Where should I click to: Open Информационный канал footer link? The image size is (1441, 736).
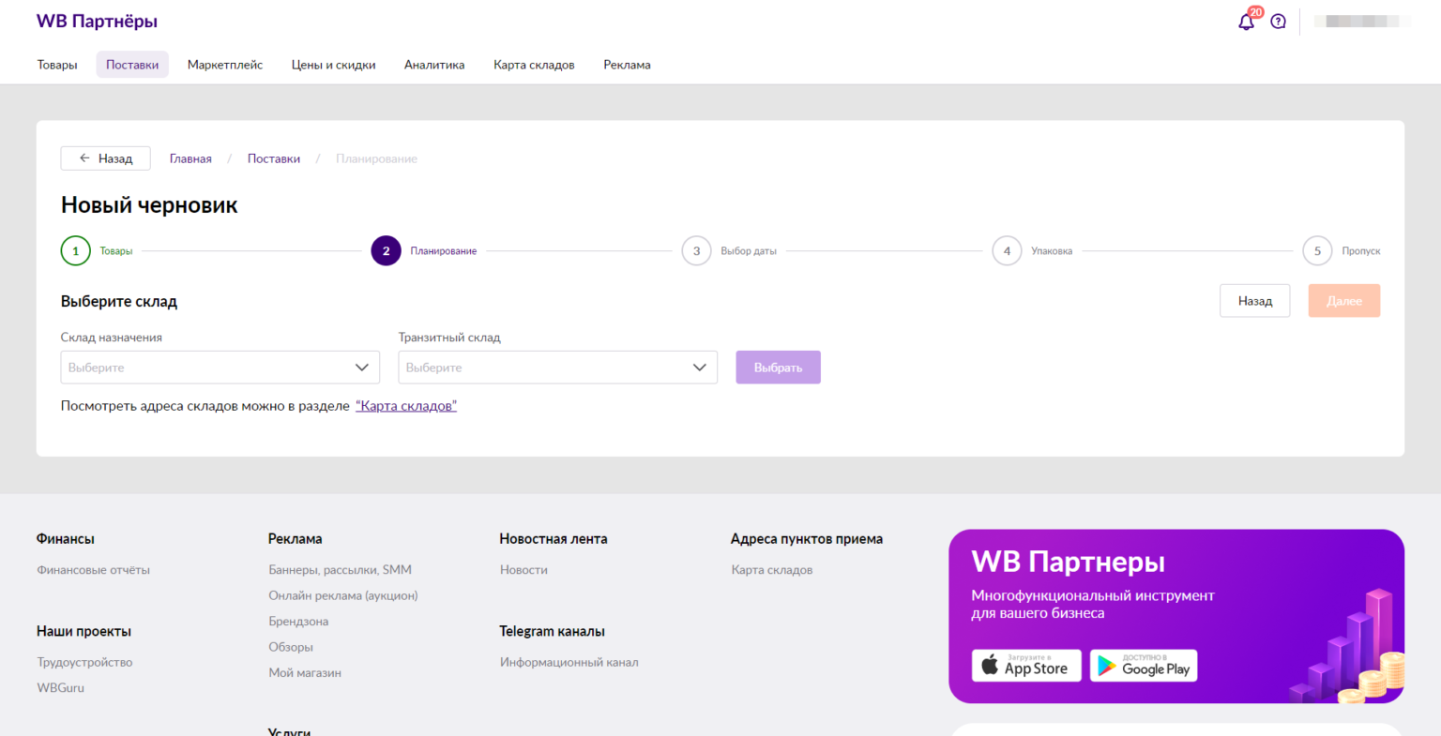click(x=569, y=662)
